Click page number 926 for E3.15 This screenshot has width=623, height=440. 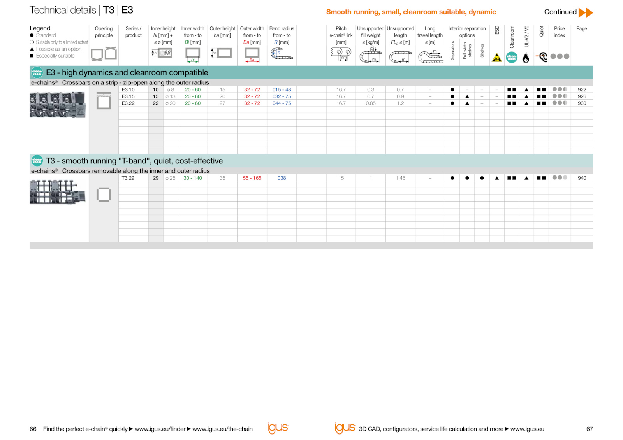[x=582, y=96]
